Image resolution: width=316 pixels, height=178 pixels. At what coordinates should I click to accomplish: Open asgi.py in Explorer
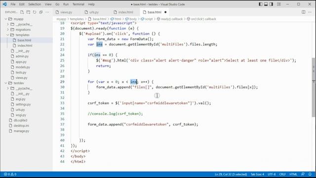[x=21, y=99]
